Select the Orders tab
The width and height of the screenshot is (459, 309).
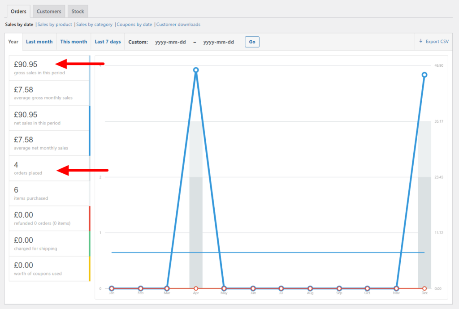(x=18, y=11)
